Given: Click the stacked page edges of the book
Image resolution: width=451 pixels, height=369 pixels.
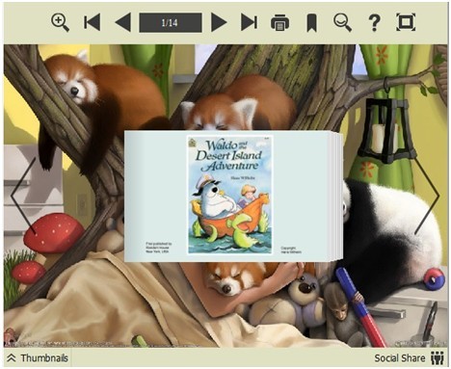Looking at the screenshot, I should coord(336,196).
